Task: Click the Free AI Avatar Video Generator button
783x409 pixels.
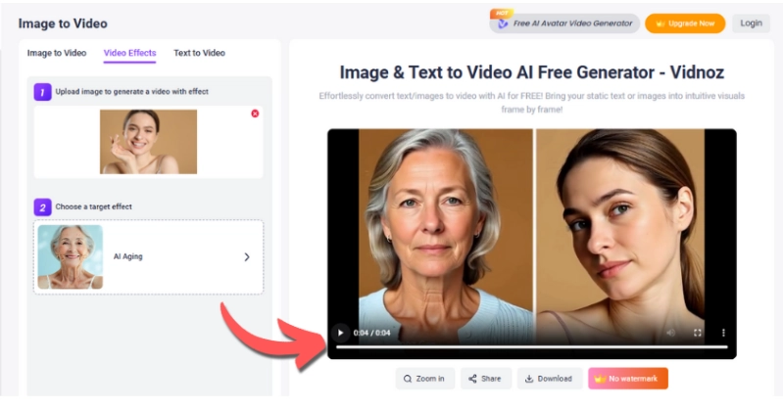Action: click(564, 23)
